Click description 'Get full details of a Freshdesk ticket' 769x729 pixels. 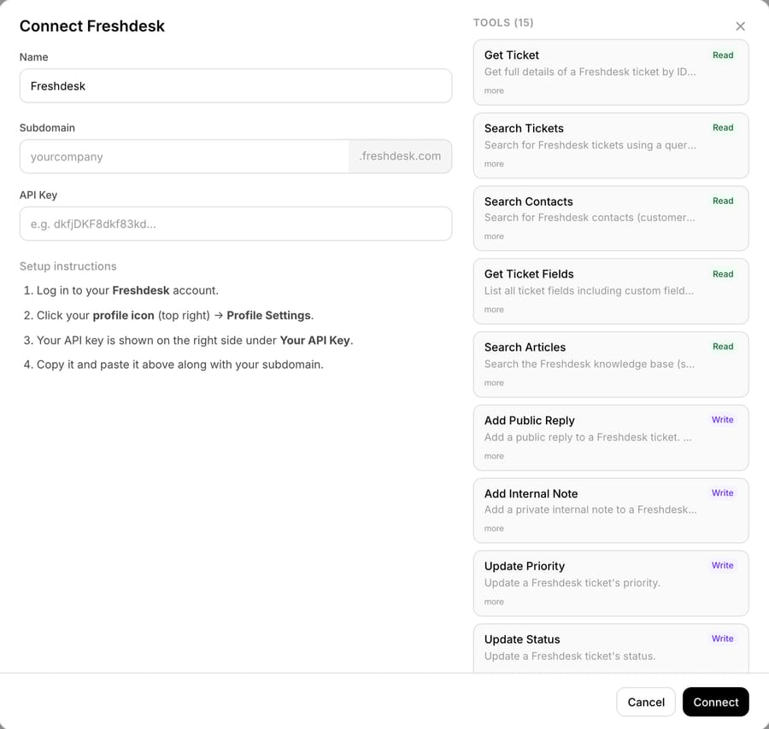pos(590,72)
